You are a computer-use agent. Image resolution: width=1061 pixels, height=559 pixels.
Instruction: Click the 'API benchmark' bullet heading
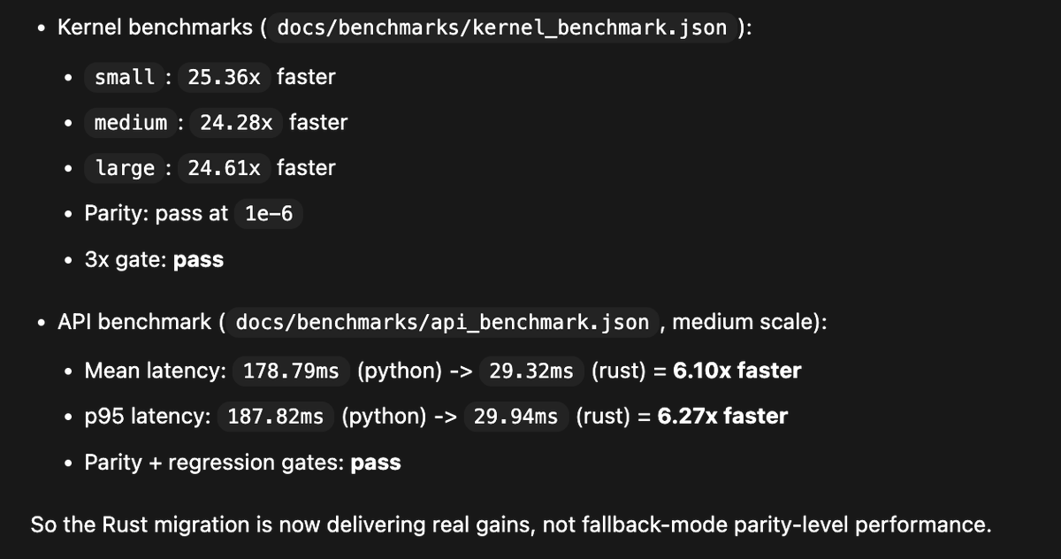[x=134, y=322]
